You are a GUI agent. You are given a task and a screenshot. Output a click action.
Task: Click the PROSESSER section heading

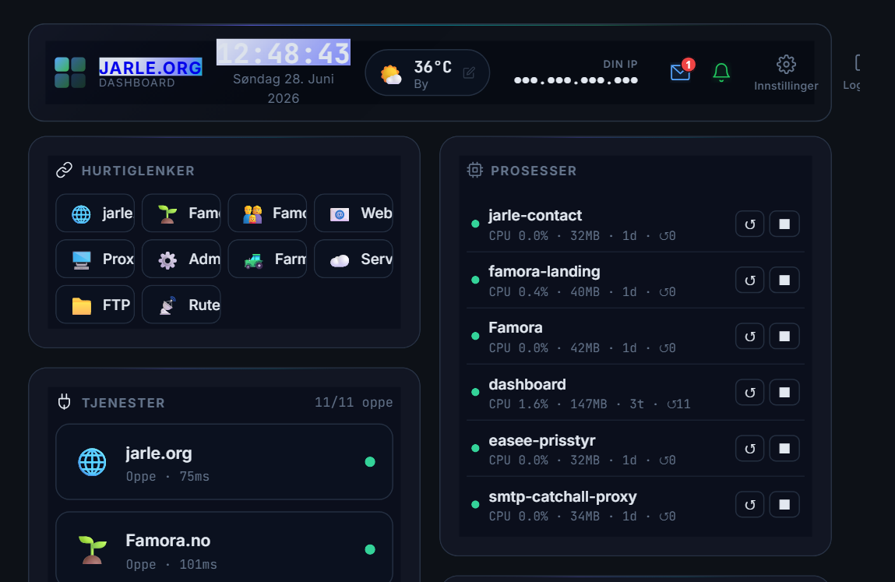pos(534,171)
